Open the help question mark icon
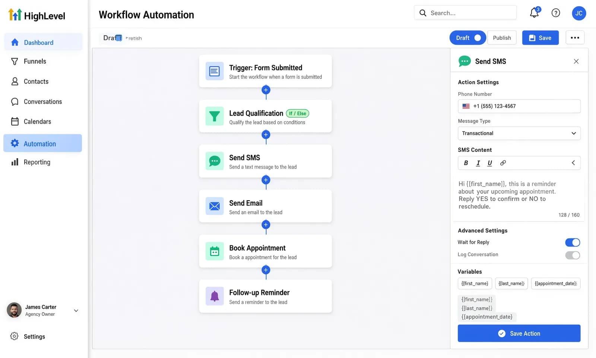This screenshot has height=358, width=596. [555, 13]
